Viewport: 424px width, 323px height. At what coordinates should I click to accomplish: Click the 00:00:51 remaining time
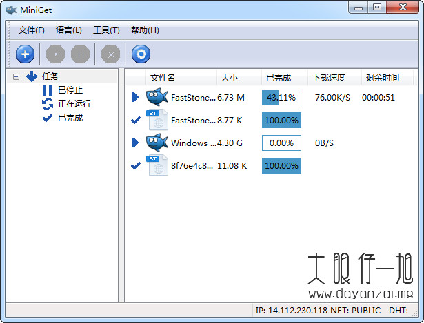coord(378,98)
